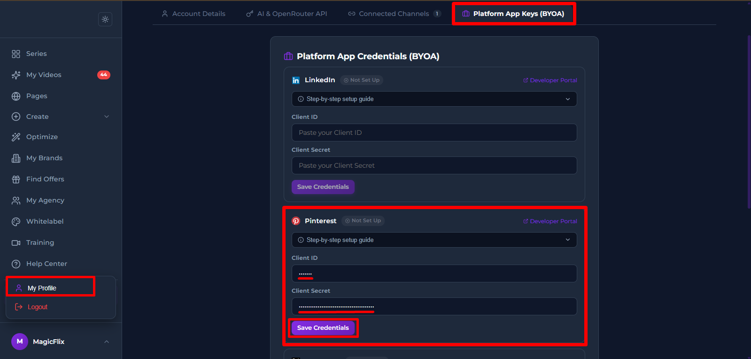This screenshot has width=751, height=359.
Task: Click the My Videos sparkle icon
Action: (x=16, y=75)
